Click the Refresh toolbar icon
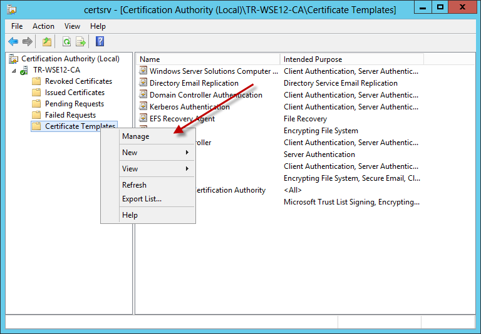The width and height of the screenshot is (481, 334). pos(66,42)
